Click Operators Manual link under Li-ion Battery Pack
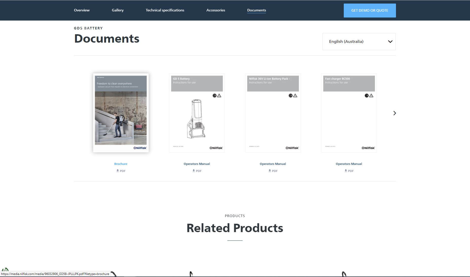 click(273, 164)
